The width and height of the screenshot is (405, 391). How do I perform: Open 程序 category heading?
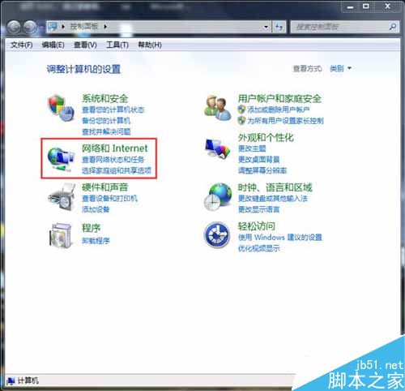(x=91, y=228)
